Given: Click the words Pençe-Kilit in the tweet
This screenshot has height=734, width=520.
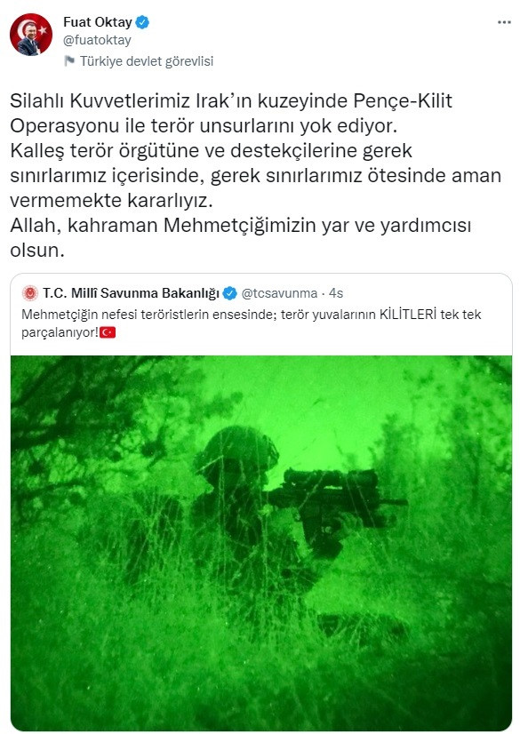Looking at the screenshot, I should [x=403, y=100].
